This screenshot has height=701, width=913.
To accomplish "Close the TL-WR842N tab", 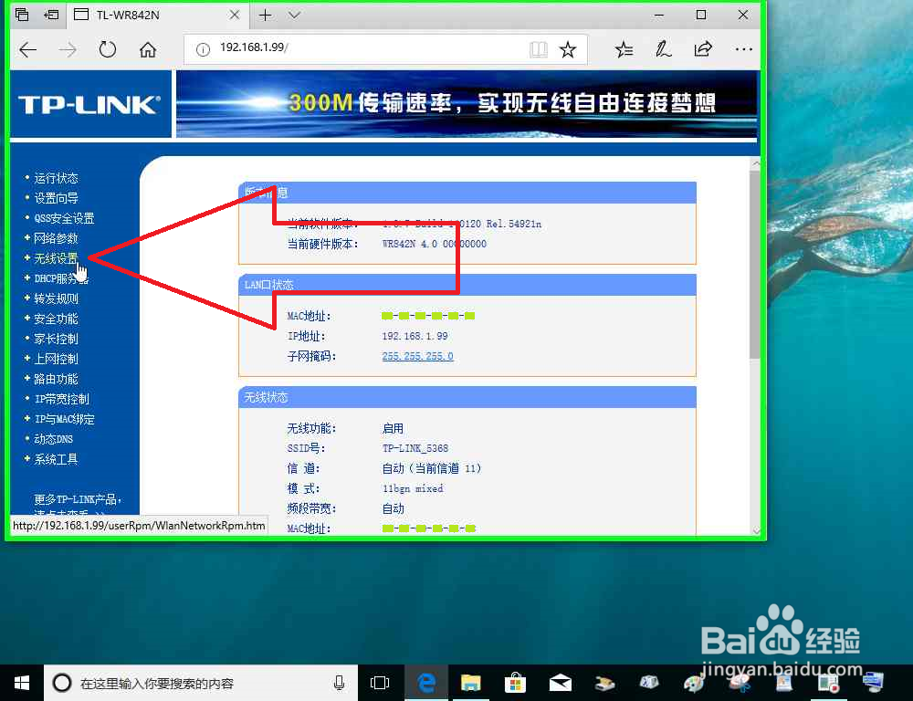I will [x=234, y=15].
